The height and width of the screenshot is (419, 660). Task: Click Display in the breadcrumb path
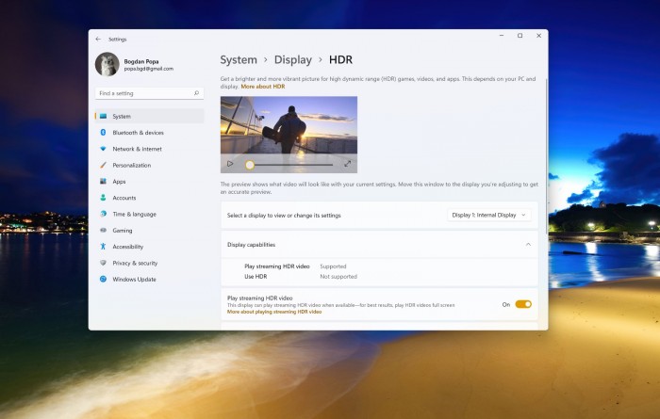click(292, 59)
